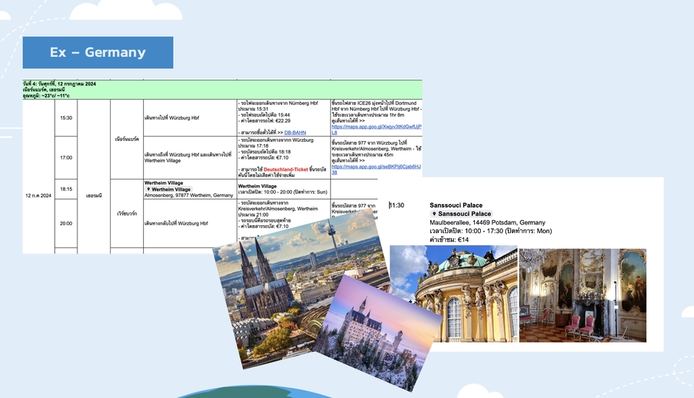Click the 11:30 time beside Sanssouci Palace
The image size is (694, 398).
[x=397, y=206]
